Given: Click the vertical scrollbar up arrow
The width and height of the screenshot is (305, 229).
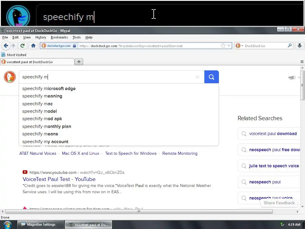Looking at the screenshot, I should [x=302, y=68].
